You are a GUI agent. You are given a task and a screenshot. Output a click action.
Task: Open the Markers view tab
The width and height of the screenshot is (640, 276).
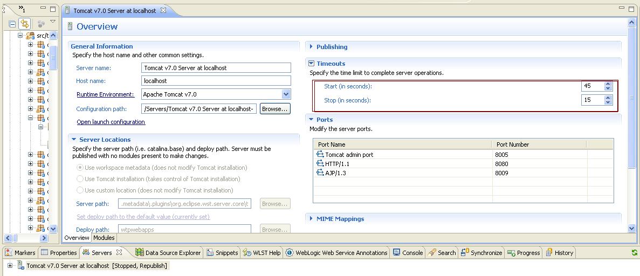(x=21, y=253)
